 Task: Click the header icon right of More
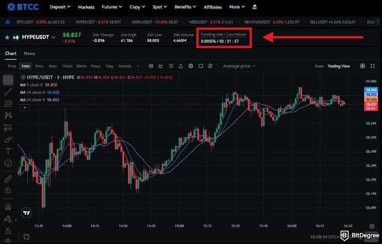pos(254,7)
